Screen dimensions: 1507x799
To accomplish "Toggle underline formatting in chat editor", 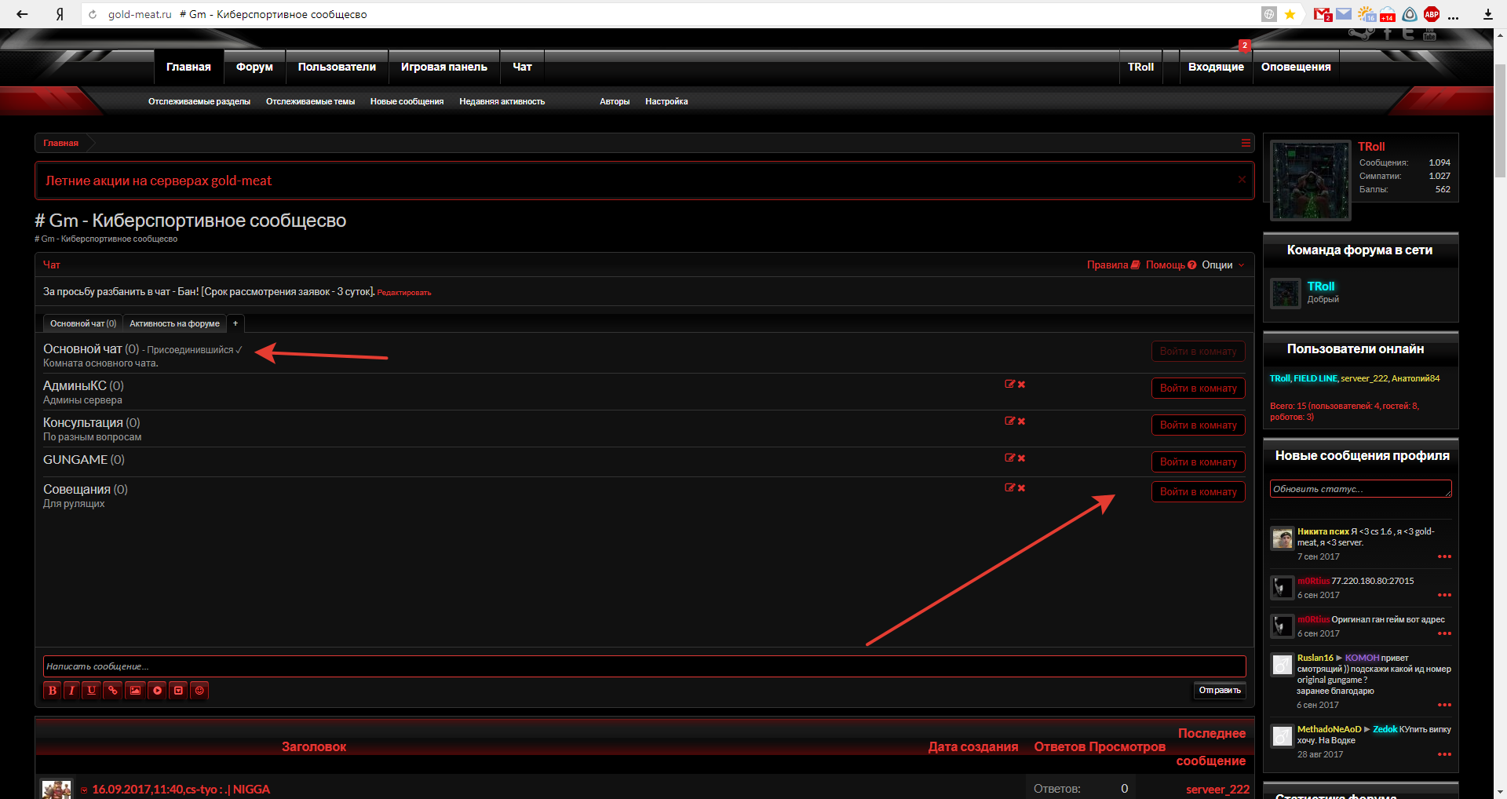I will pos(92,691).
